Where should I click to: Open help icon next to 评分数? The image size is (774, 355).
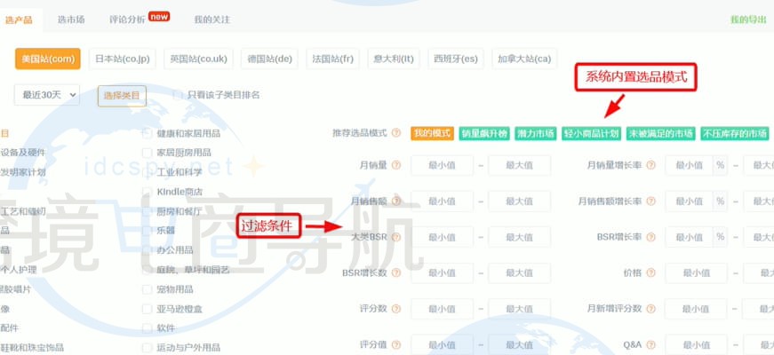tap(395, 309)
